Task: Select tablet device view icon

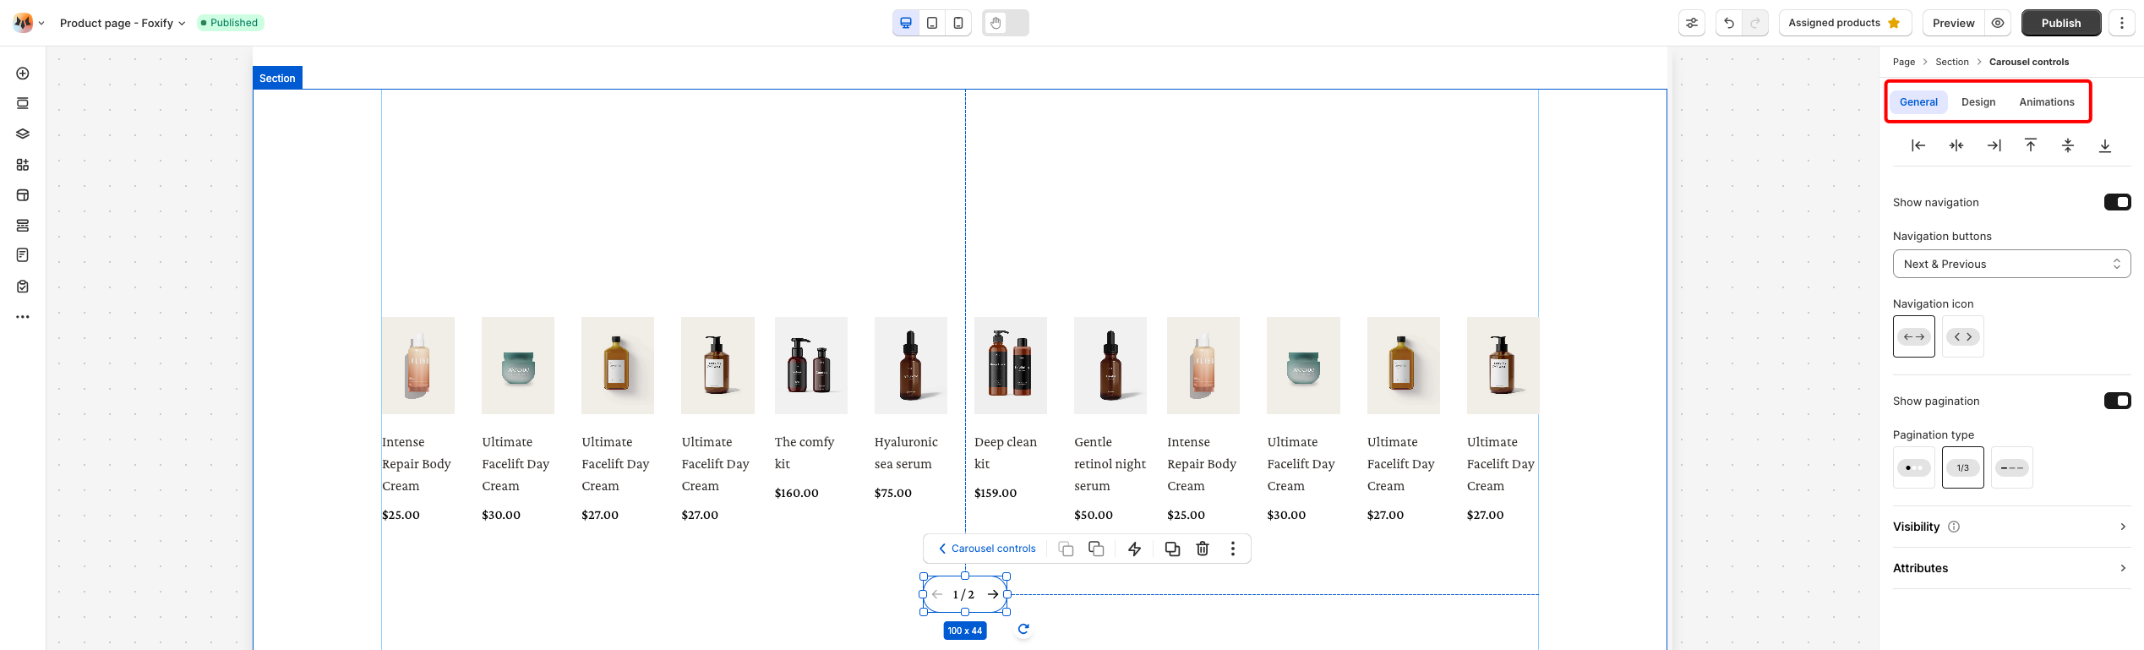Action: 932,23
